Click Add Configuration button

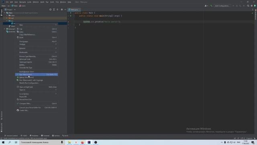(222, 6)
